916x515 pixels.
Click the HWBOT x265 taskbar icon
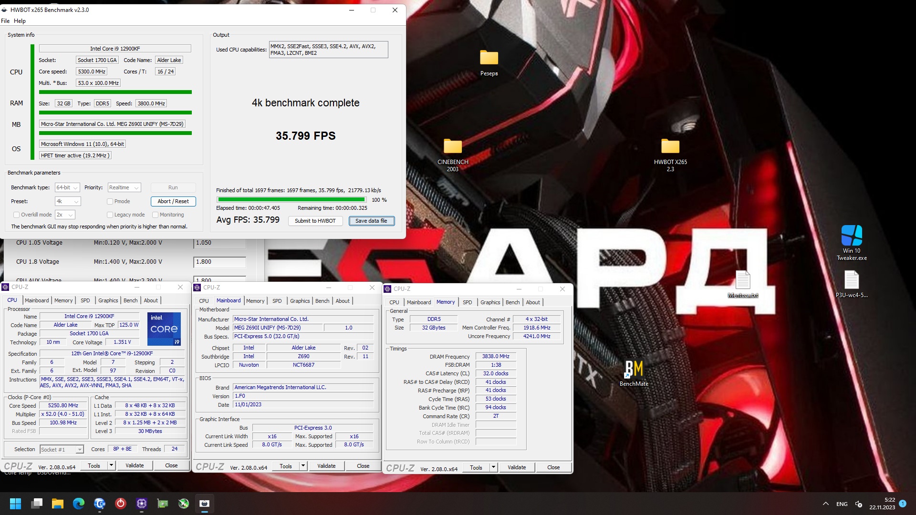pyautogui.click(x=205, y=504)
